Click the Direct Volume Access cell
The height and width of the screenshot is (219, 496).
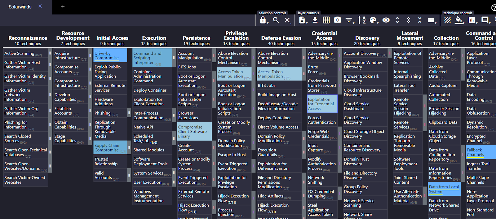coord(279,127)
